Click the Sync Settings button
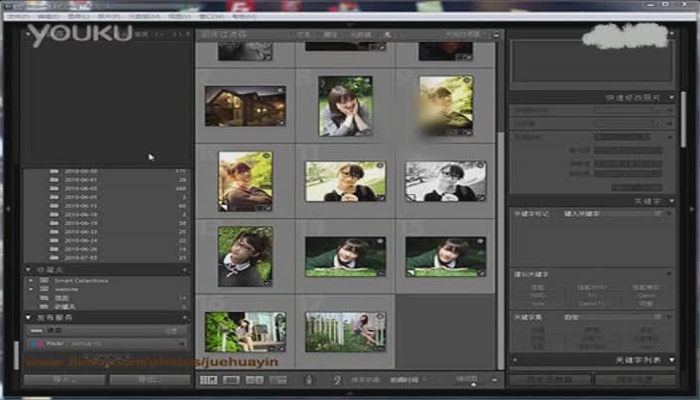This screenshot has height=400, width=700. coord(636,379)
